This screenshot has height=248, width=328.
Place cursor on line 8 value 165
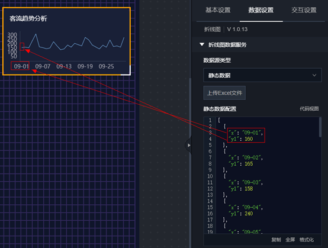tap(249, 164)
